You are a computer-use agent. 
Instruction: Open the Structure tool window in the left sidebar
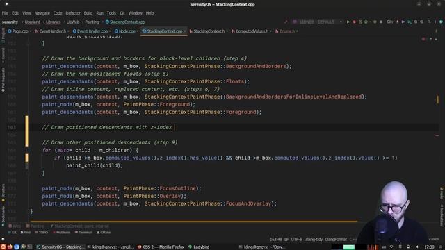(3, 193)
